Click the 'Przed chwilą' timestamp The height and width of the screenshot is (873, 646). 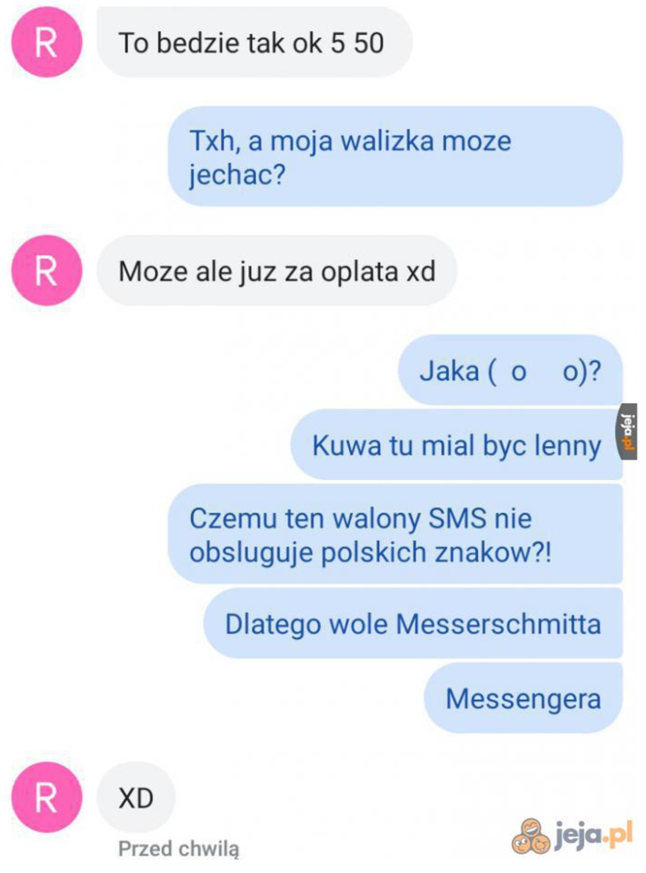(179, 850)
